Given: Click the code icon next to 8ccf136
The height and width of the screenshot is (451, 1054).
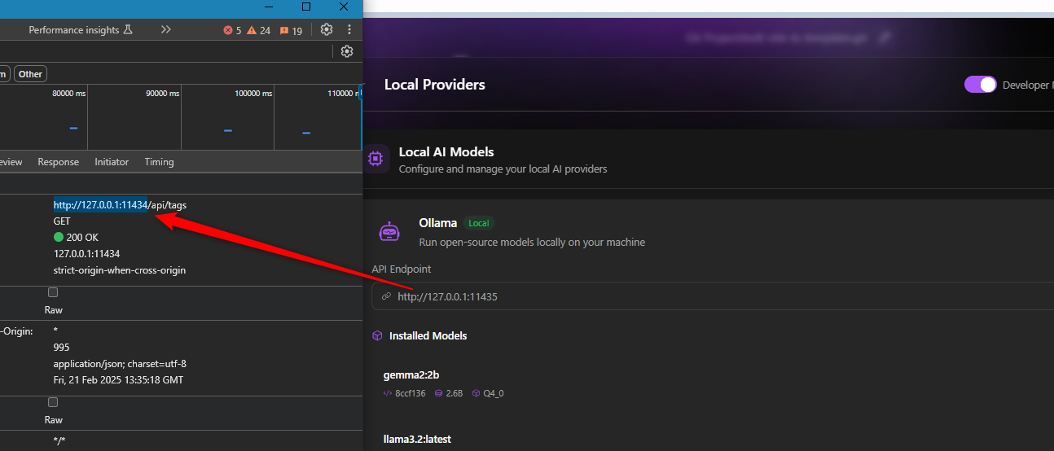Looking at the screenshot, I should pos(388,393).
